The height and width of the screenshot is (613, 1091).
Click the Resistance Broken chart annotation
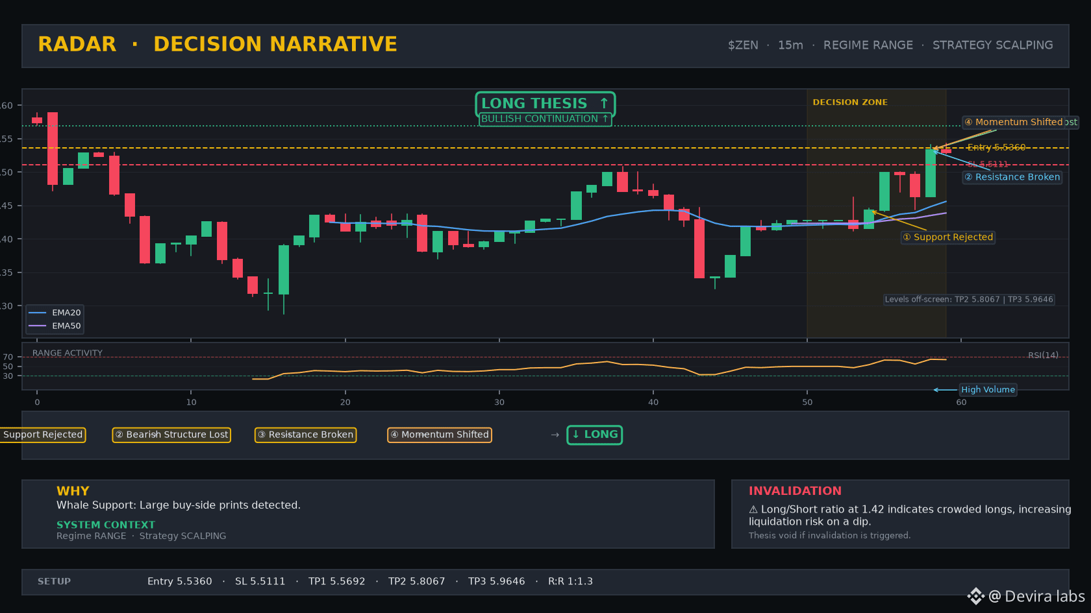[1012, 177]
